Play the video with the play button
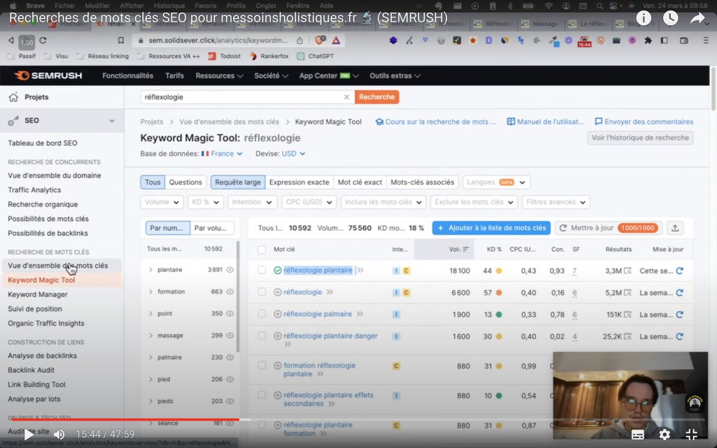This screenshot has height=448, width=717. click(29, 434)
